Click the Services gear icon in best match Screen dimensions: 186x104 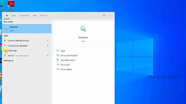6,28
